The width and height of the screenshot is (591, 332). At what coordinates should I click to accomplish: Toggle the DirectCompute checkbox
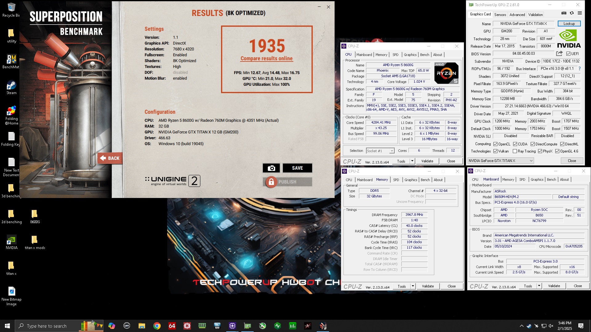(533, 144)
